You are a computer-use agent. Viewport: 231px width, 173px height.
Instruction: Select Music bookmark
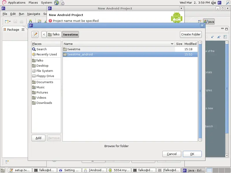[46, 87]
